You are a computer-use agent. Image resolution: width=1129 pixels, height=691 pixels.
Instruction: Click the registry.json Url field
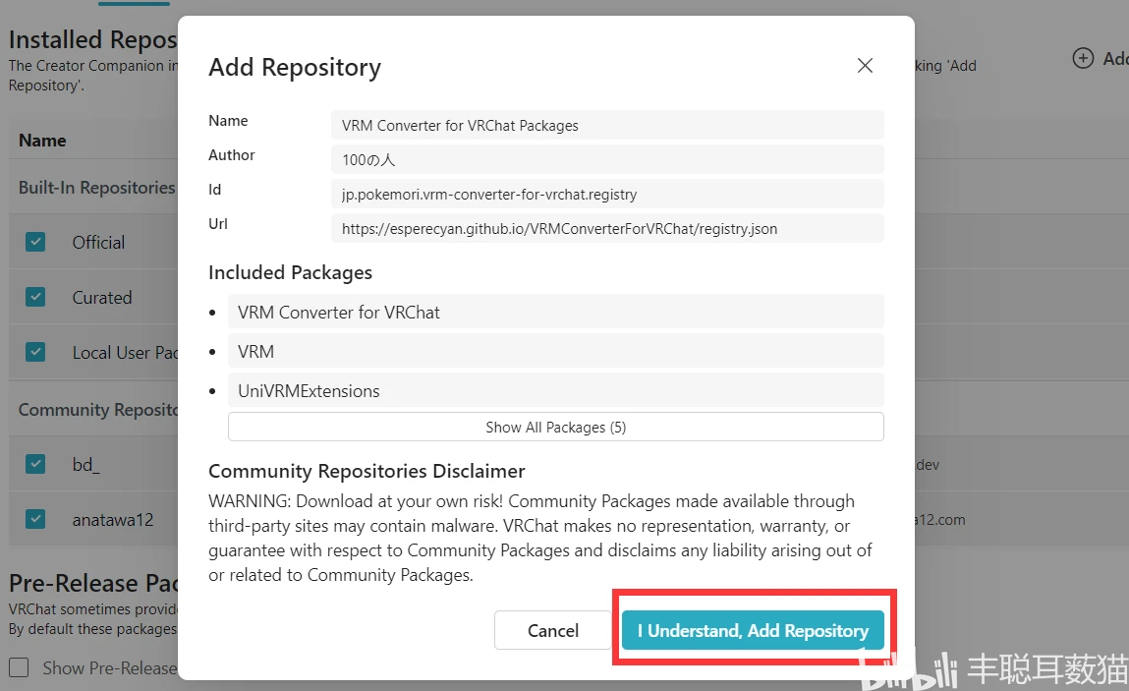coord(606,228)
